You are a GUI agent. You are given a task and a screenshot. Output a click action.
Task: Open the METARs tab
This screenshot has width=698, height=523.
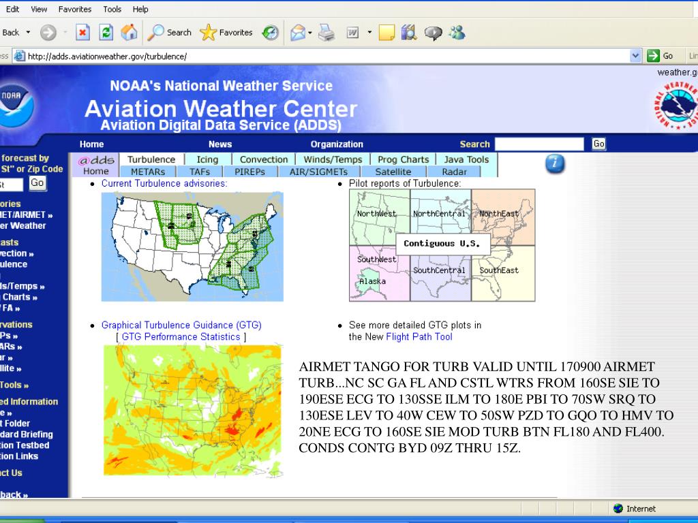[x=148, y=172]
